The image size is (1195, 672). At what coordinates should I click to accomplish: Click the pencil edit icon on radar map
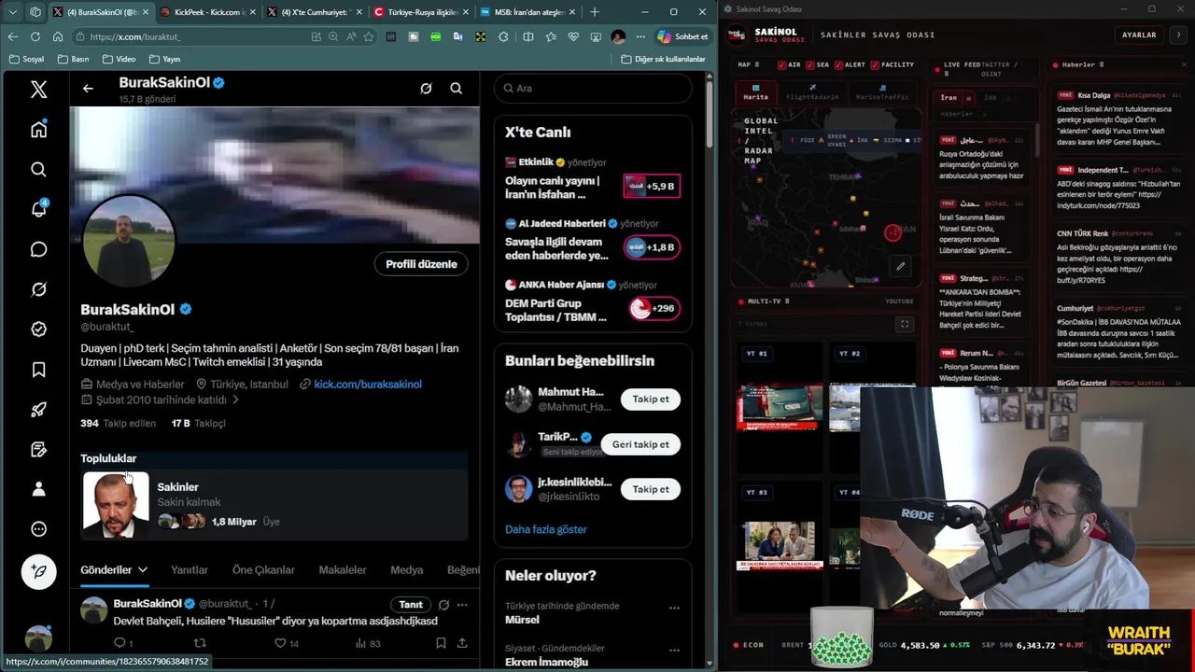point(900,266)
